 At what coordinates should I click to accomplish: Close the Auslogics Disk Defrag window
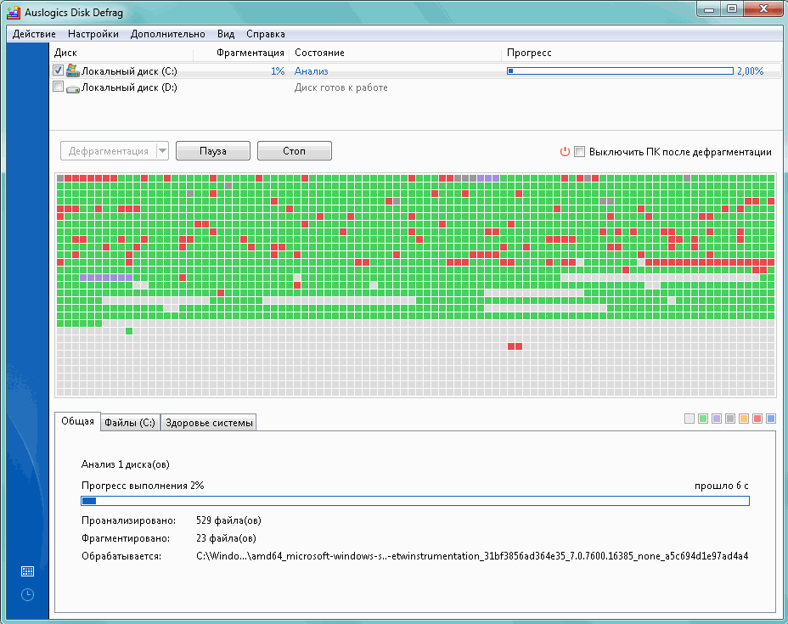click(x=763, y=8)
